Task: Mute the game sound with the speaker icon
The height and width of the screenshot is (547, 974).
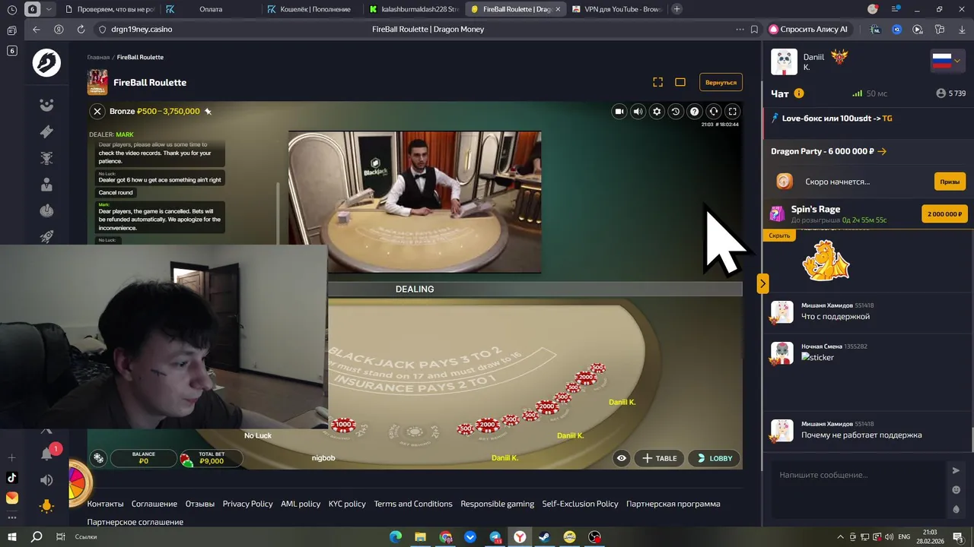Action: pyautogui.click(x=638, y=112)
